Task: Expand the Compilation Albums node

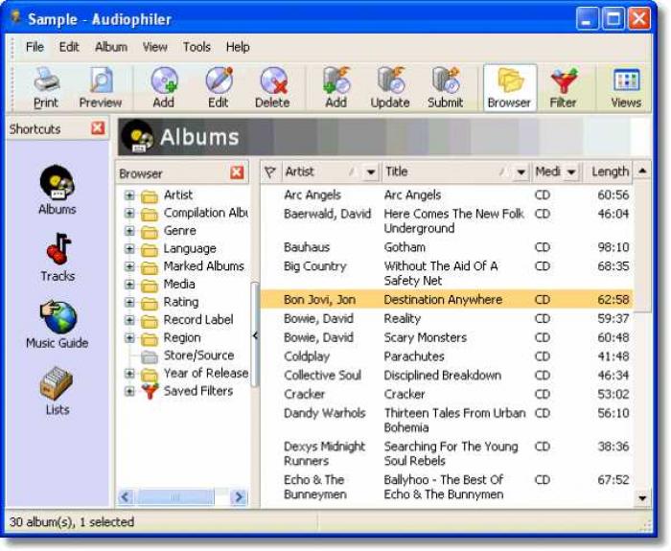Action: (129, 213)
